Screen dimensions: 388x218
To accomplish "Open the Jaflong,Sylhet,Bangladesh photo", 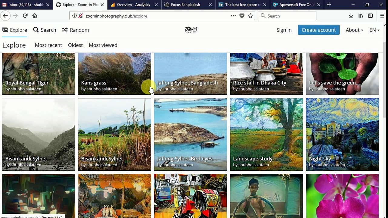I will (191, 74).
